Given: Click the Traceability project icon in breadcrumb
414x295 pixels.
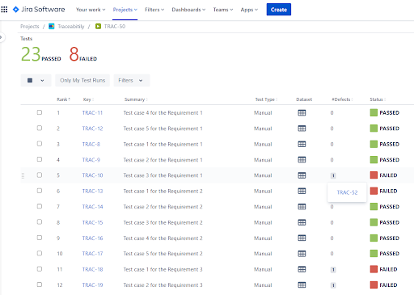Looking at the screenshot, I should pos(52,27).
